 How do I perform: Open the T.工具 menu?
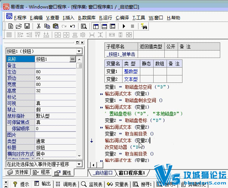point(139,18)
